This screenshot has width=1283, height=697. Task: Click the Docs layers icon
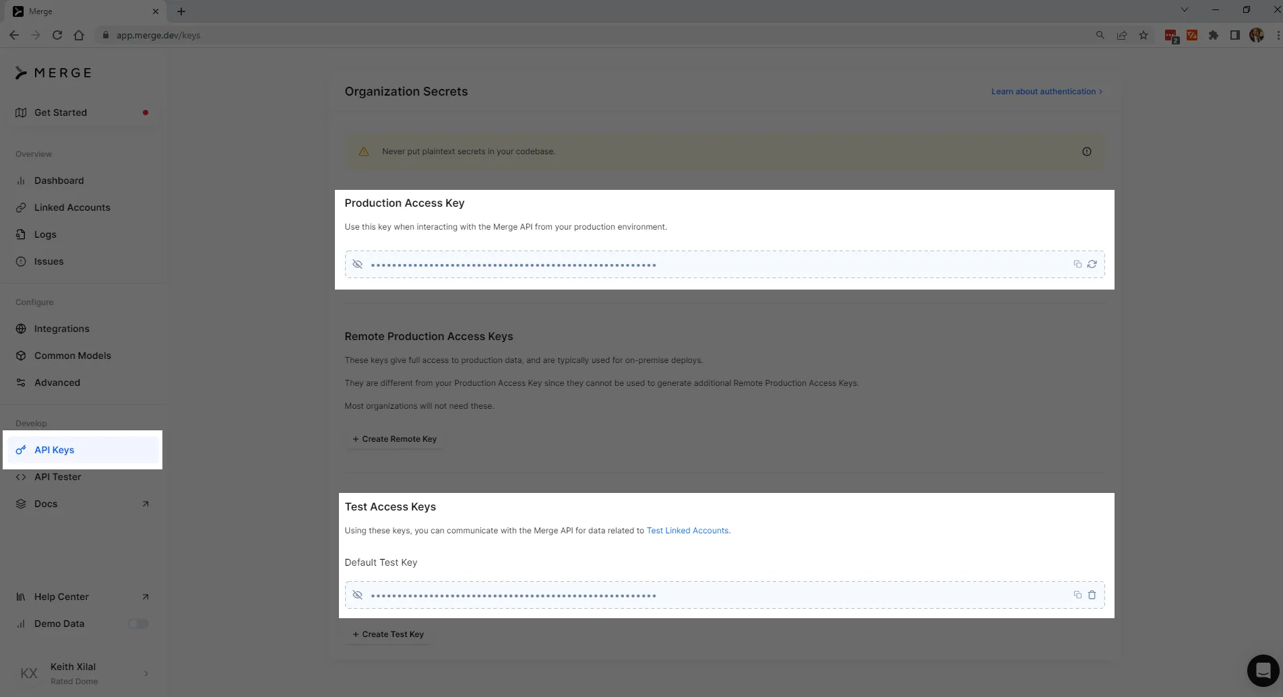point(21,504)
